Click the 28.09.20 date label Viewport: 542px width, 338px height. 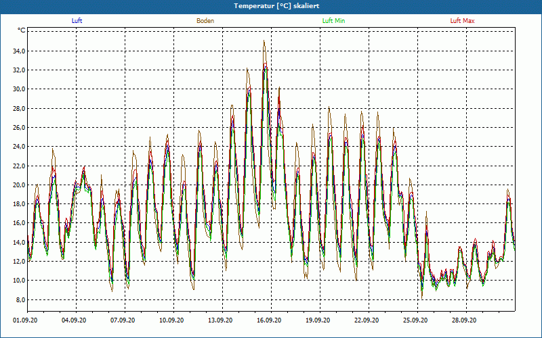(x=464, y=320)
